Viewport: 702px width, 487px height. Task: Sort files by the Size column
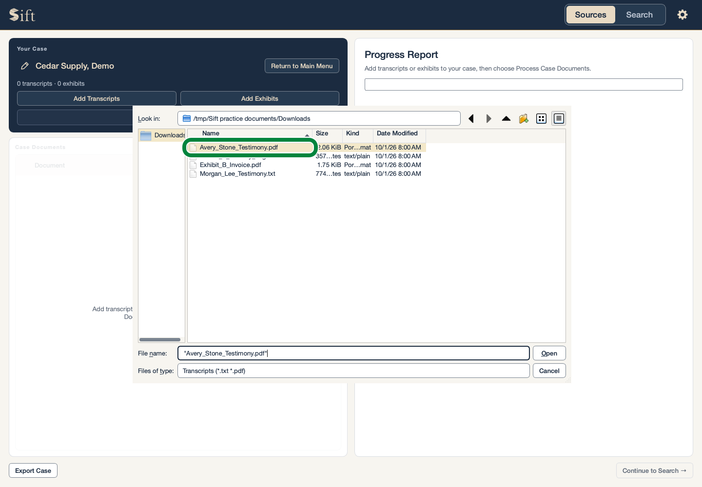pyautogui.click(x=327, y=133)
